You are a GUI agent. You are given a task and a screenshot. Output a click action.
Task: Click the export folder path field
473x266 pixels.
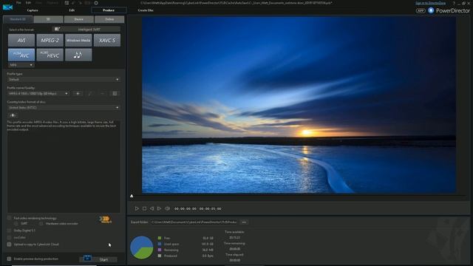[x=194, y=222]
